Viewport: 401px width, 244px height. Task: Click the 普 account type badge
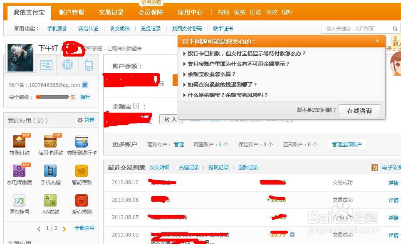click(x=84, y=85)
